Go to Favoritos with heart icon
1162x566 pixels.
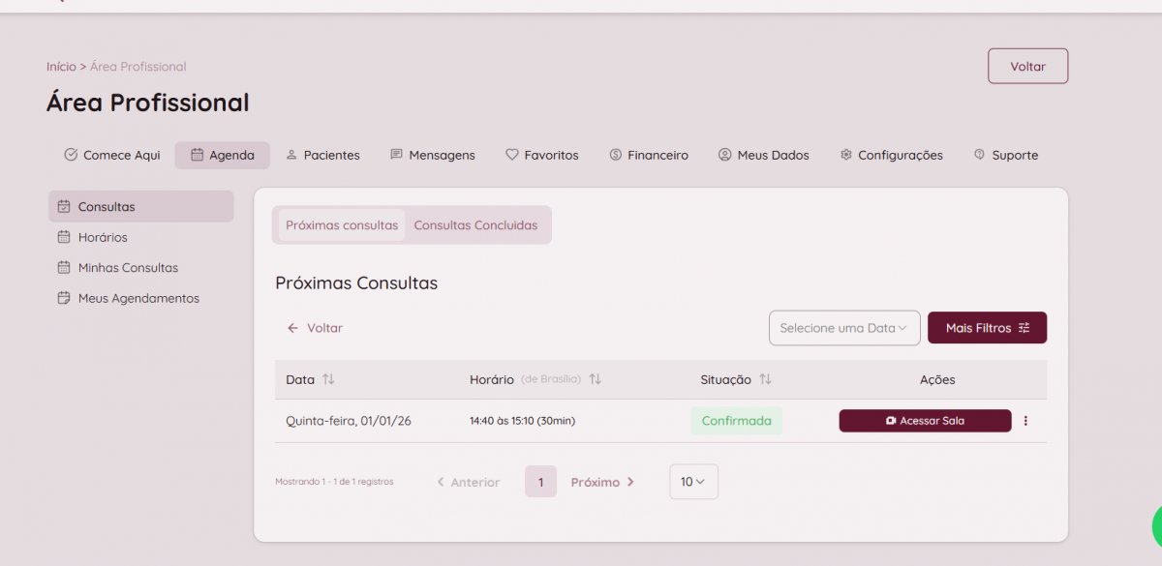pyautogui.click(x=541, y=155)
